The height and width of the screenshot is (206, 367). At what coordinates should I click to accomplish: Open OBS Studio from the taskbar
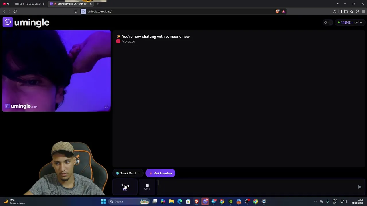(x=247, y=201)
